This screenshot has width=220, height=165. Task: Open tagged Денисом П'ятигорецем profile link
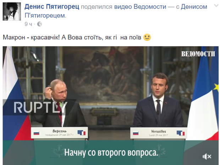click(116, 11)
